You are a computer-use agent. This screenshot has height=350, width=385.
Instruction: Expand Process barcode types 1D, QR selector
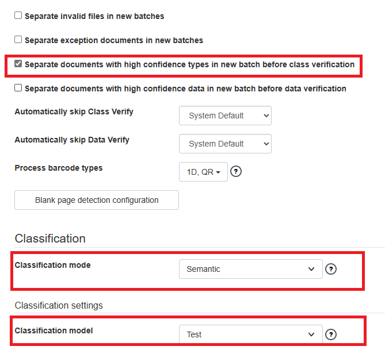(203, 172)
